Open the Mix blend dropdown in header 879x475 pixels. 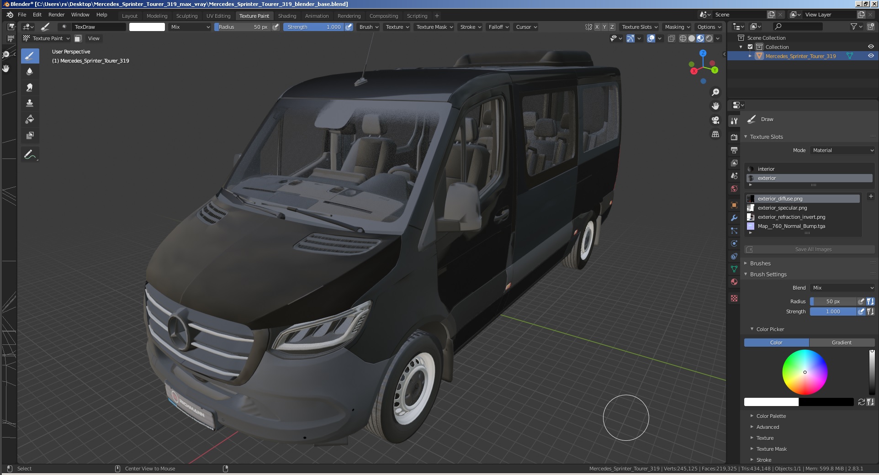click(x=190, y=27)
